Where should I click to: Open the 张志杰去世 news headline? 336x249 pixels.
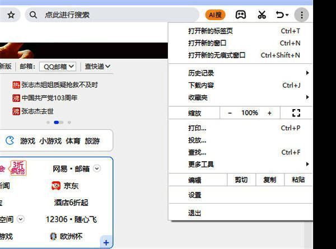coord(37,111)
